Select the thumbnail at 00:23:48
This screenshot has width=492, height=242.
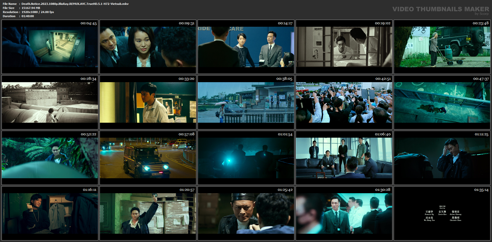click(x=442, y=47)
